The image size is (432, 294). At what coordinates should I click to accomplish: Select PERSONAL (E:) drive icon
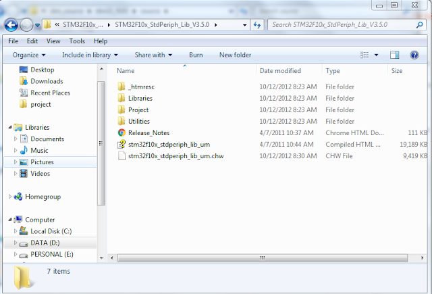coord(24,255)
